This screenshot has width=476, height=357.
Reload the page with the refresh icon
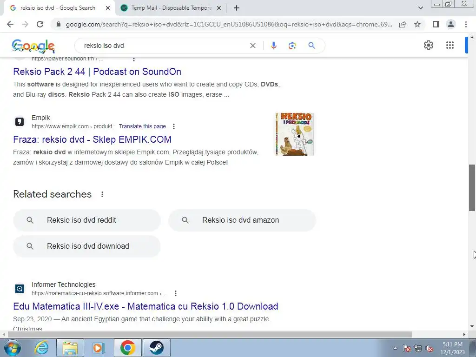point(40,24)
